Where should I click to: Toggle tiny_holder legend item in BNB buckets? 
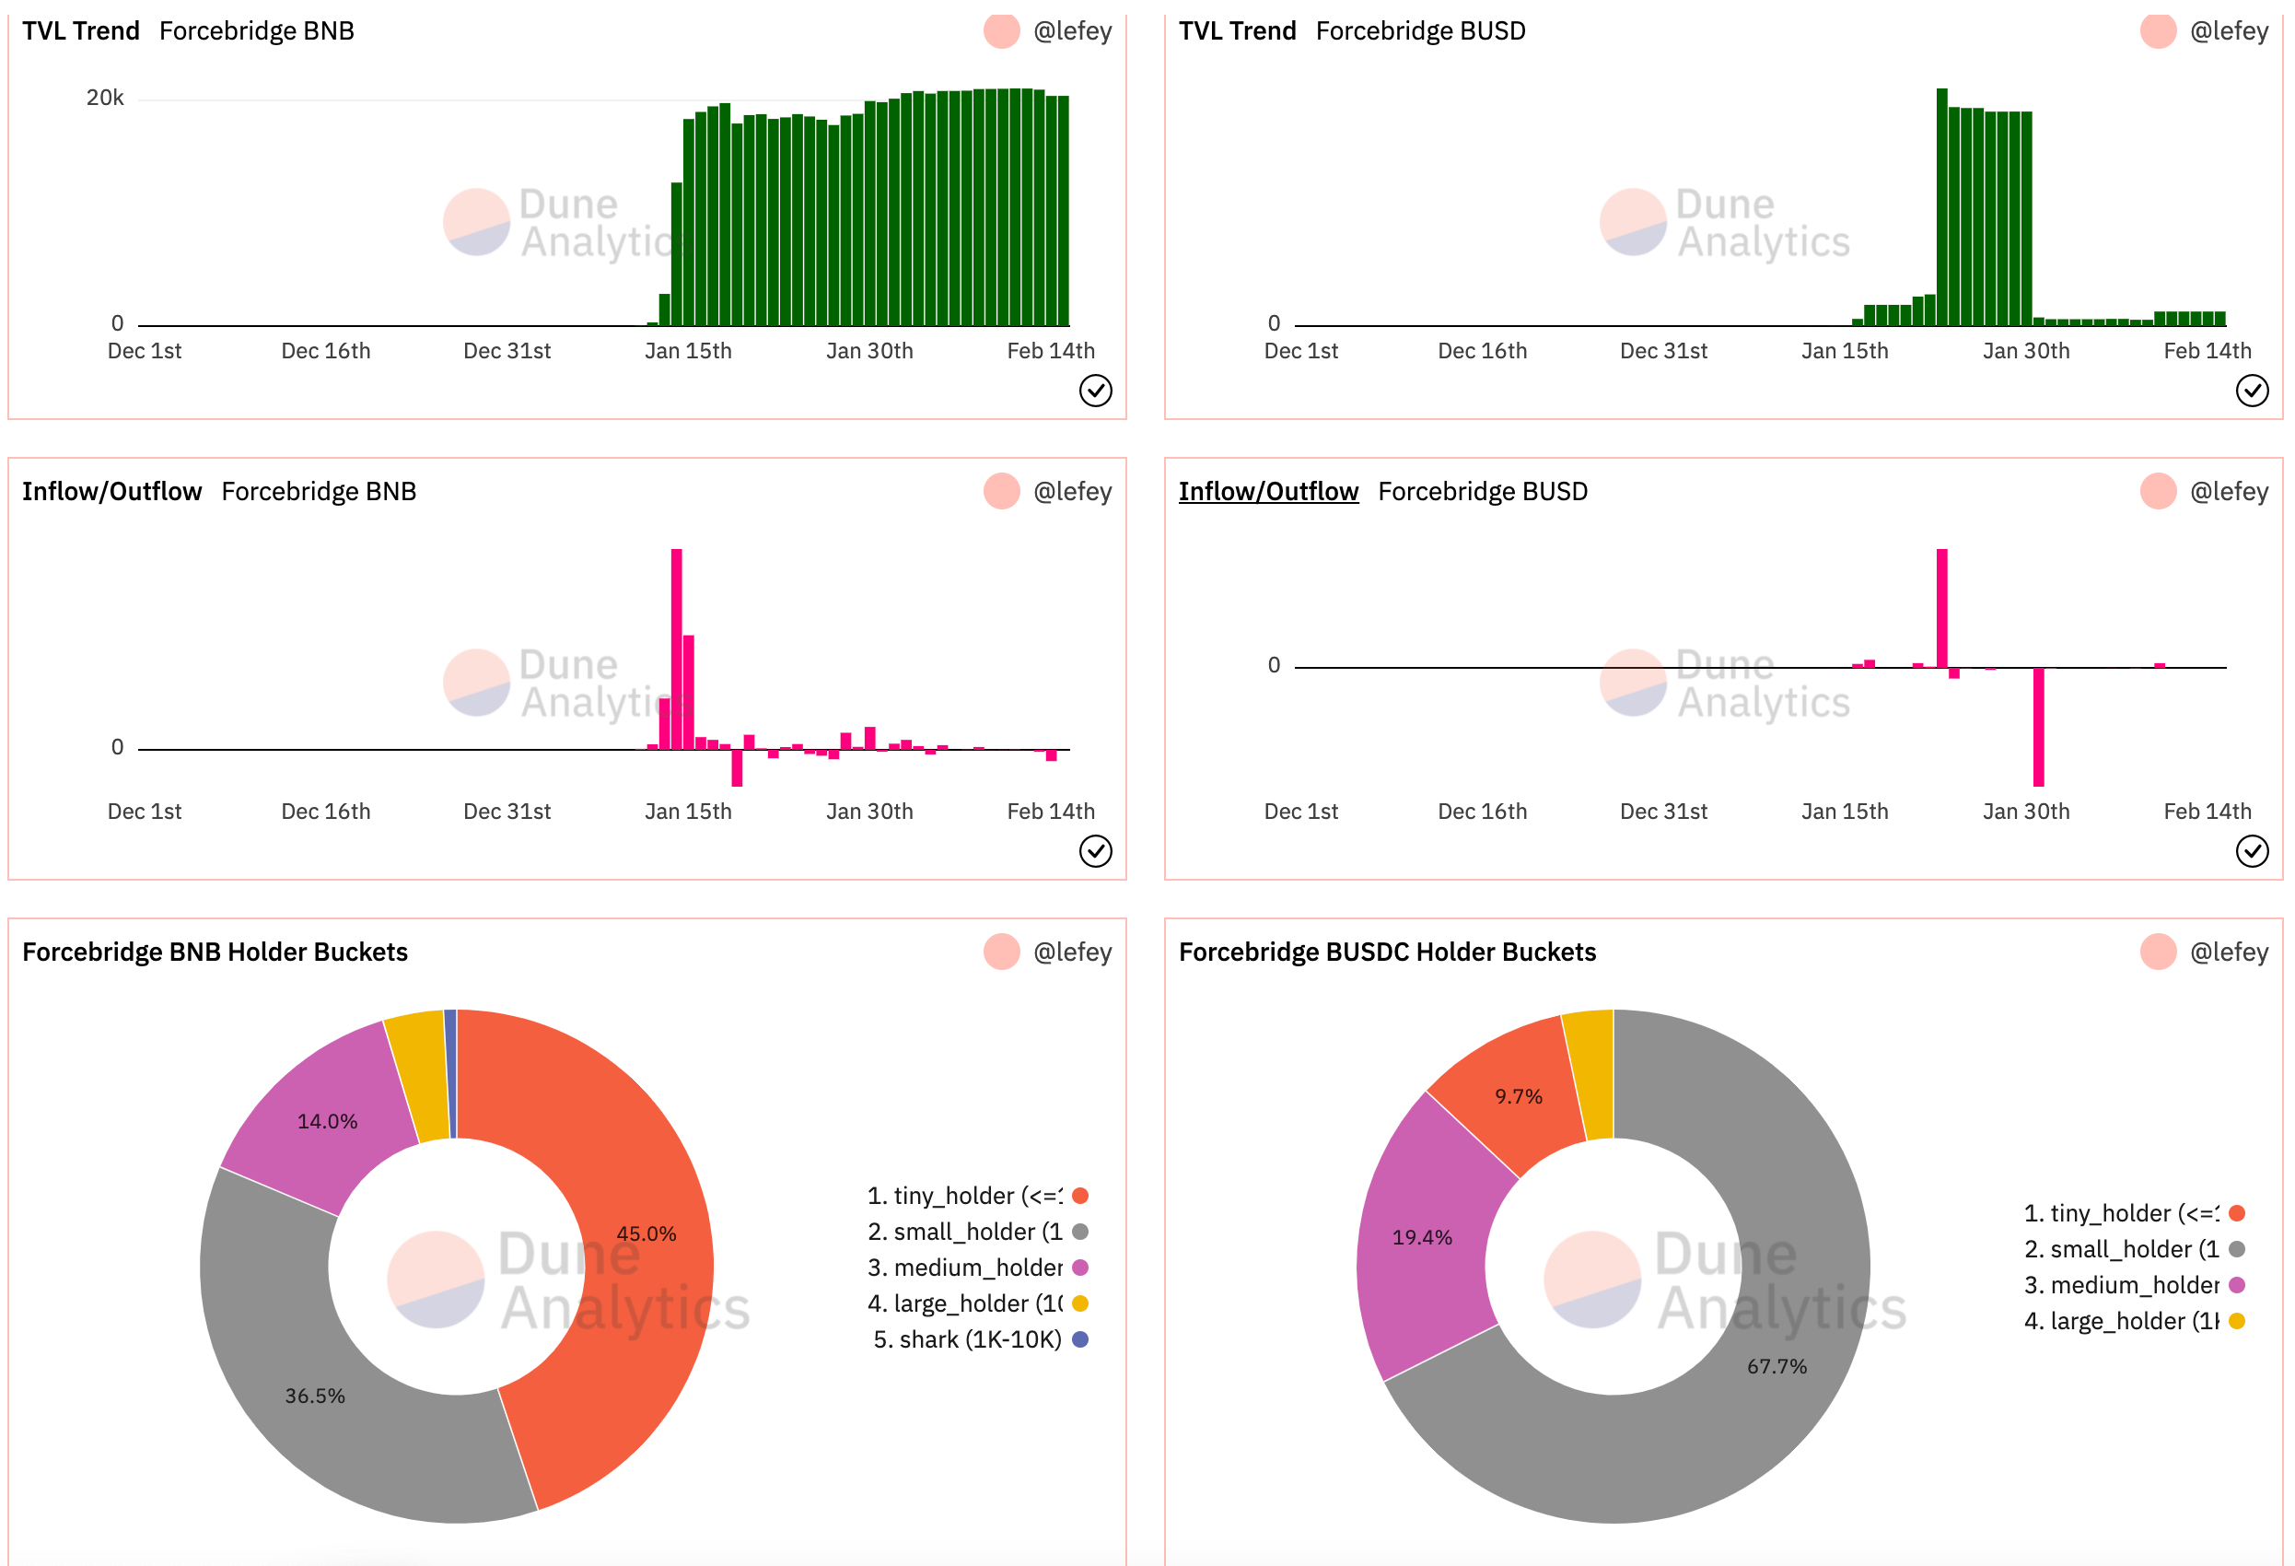tap(964, 1196)
